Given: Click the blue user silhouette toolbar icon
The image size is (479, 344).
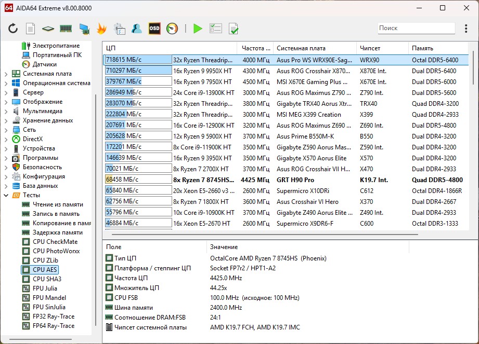Looking at the screenshot, I should tap(137, 29).
